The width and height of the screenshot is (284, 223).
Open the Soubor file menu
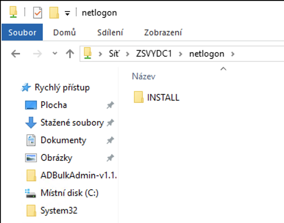pos(22,32)
